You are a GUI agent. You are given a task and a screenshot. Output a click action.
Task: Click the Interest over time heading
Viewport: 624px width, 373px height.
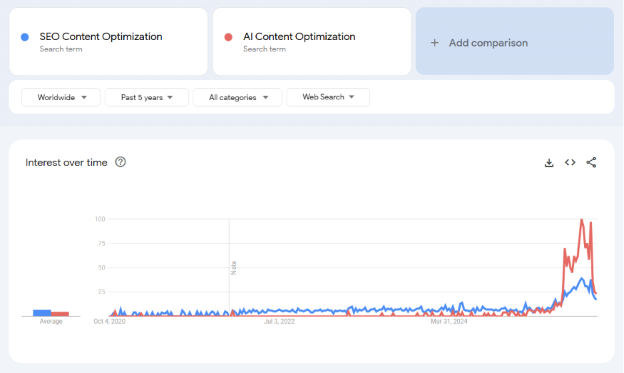pos(66,162)
